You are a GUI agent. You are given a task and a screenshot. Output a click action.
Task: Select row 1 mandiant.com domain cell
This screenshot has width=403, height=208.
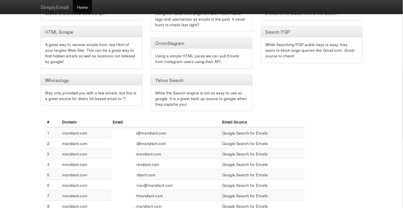point(75,133)
